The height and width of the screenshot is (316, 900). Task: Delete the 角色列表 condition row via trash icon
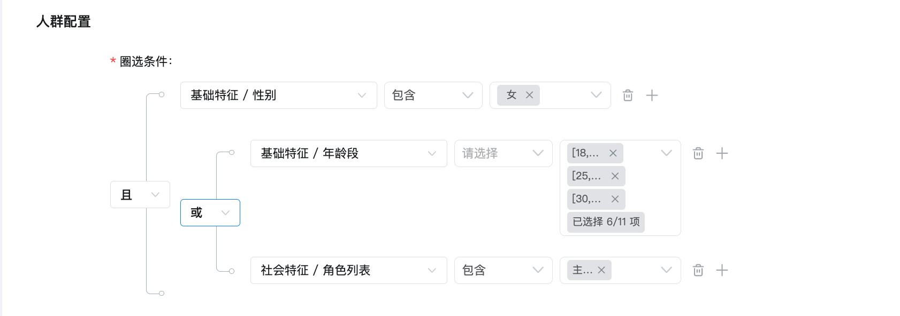pyautogui.click(x=698, y=271)
